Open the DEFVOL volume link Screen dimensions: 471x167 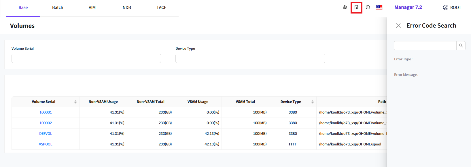46,134
